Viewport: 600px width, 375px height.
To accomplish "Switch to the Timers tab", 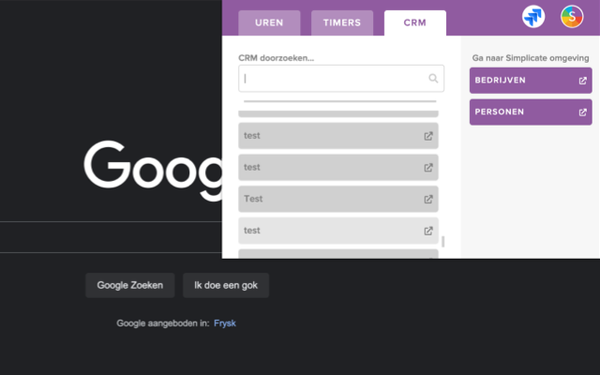I will pyautogui.click(x=342, y=23).
